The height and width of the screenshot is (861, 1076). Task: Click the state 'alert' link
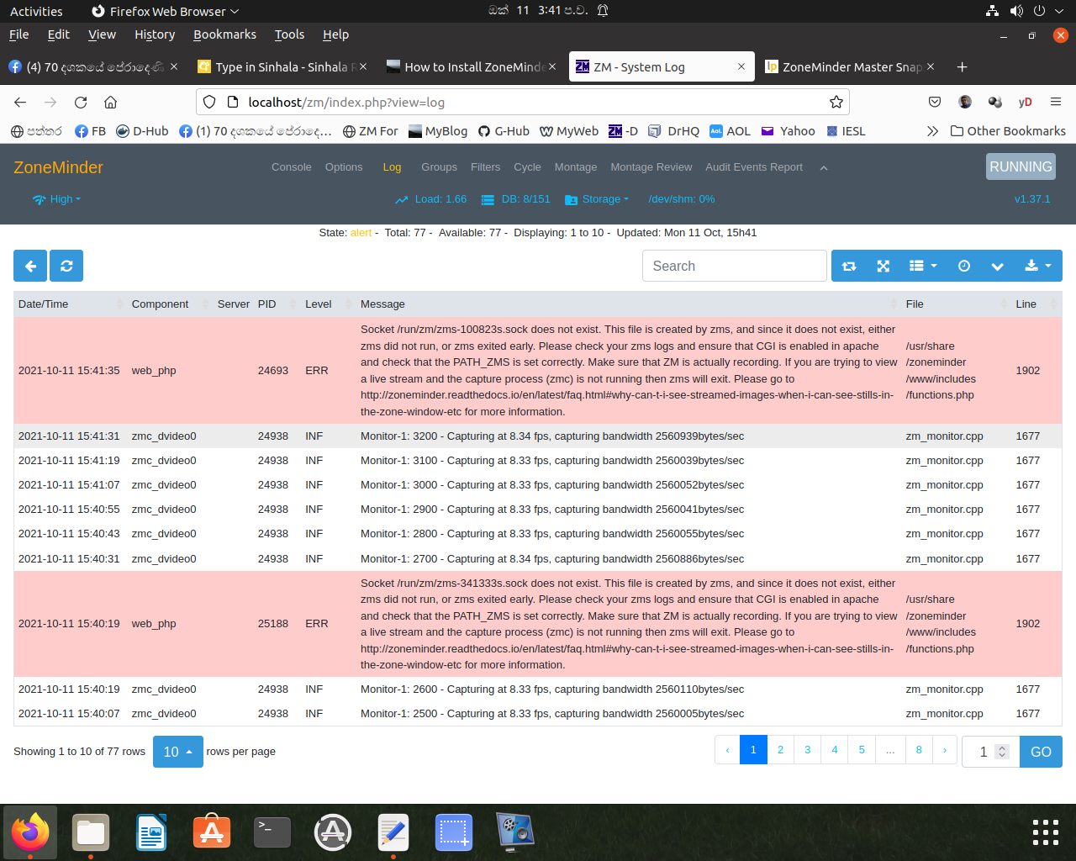[x=361, y=233]
